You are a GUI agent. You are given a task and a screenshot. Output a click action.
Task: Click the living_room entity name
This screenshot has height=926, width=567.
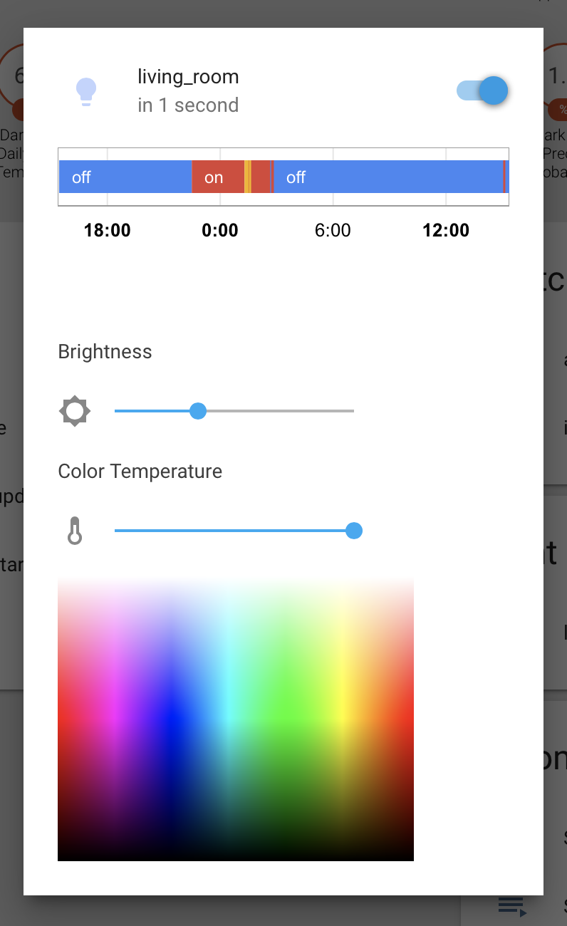pyautogui.click(x=188, y=77)
